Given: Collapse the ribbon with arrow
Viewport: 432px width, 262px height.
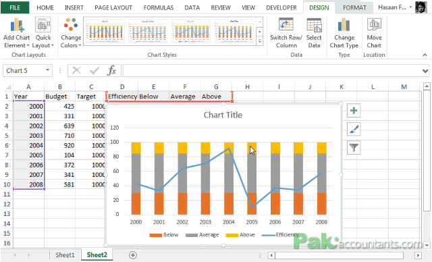Looking at the screenshot, I should point(425,55).
